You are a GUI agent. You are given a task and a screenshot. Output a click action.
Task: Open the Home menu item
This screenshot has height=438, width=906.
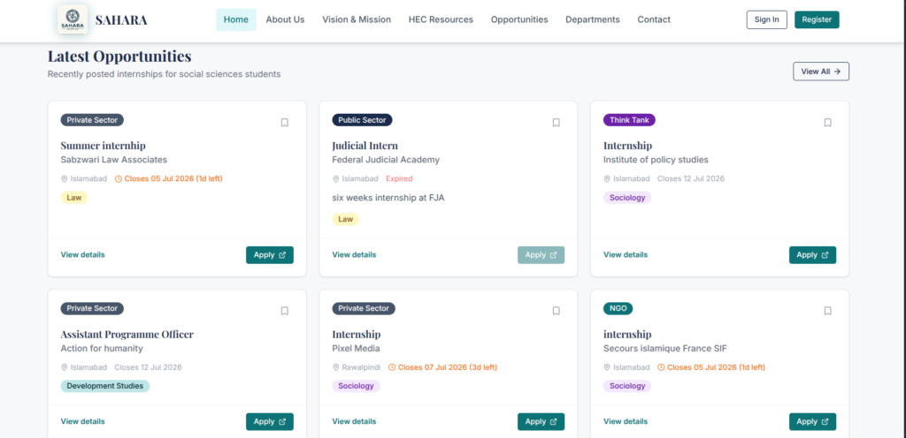pos(235,19)
